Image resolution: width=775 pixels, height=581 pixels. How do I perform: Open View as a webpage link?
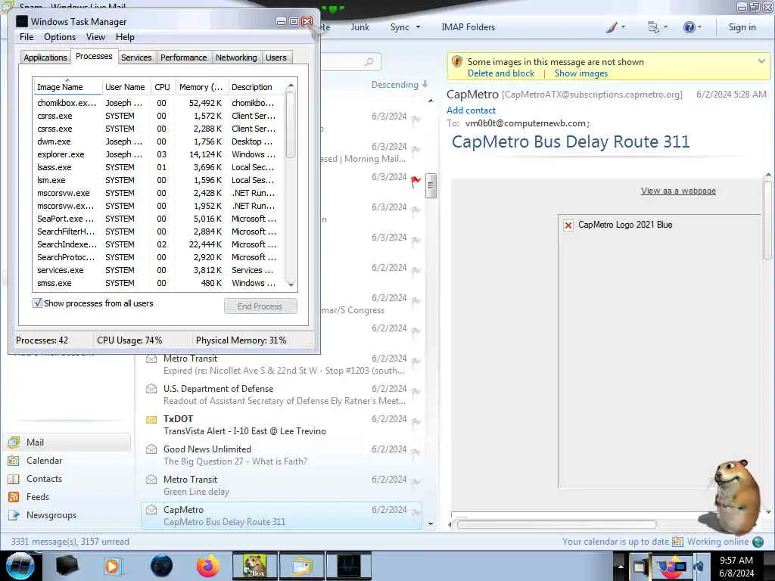click(x=678, y=191)
